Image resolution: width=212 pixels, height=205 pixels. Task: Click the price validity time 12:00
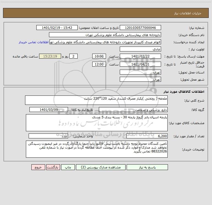point(99,64)
